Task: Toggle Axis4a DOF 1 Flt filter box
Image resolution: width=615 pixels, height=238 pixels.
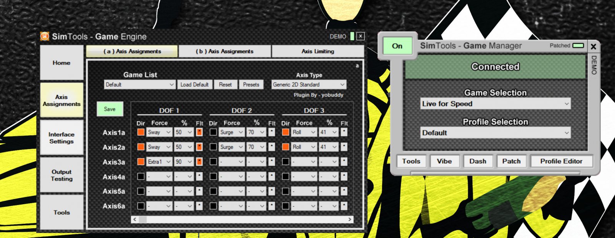Action: [199, 176]
